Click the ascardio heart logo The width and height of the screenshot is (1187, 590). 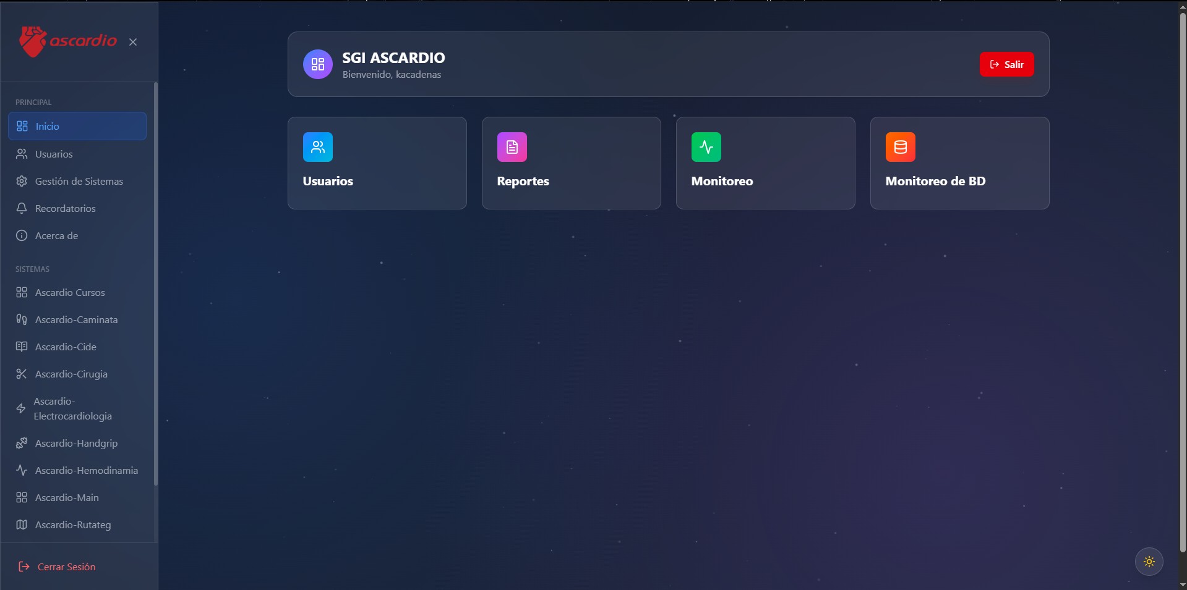pyautogui.click(x=33, y=41)
